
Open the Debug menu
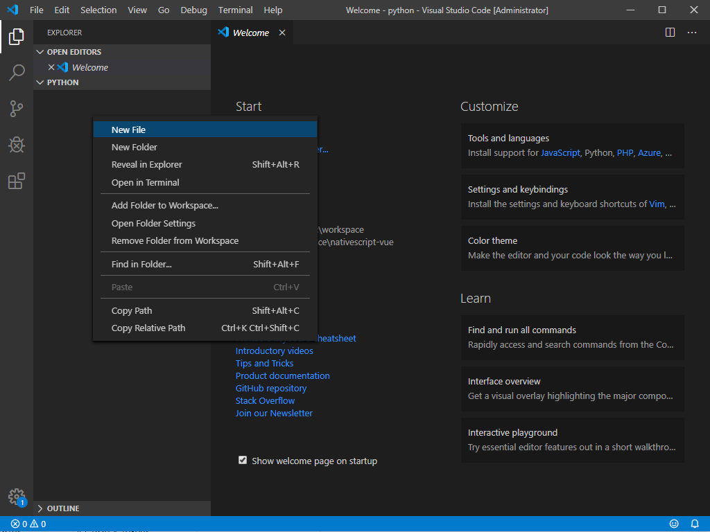pyautogui.click(x=194, y=10)
